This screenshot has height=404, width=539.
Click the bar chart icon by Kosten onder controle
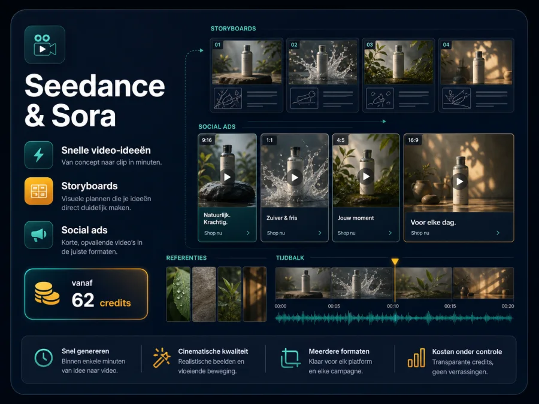coord(416,358)
